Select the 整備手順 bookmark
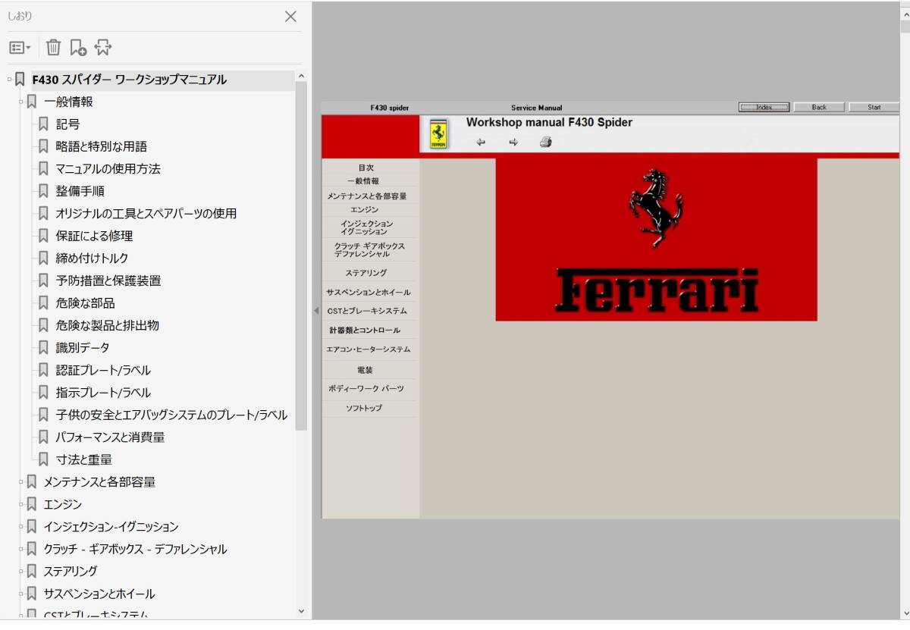Viewport: 910px width, 630px height. 80,191
